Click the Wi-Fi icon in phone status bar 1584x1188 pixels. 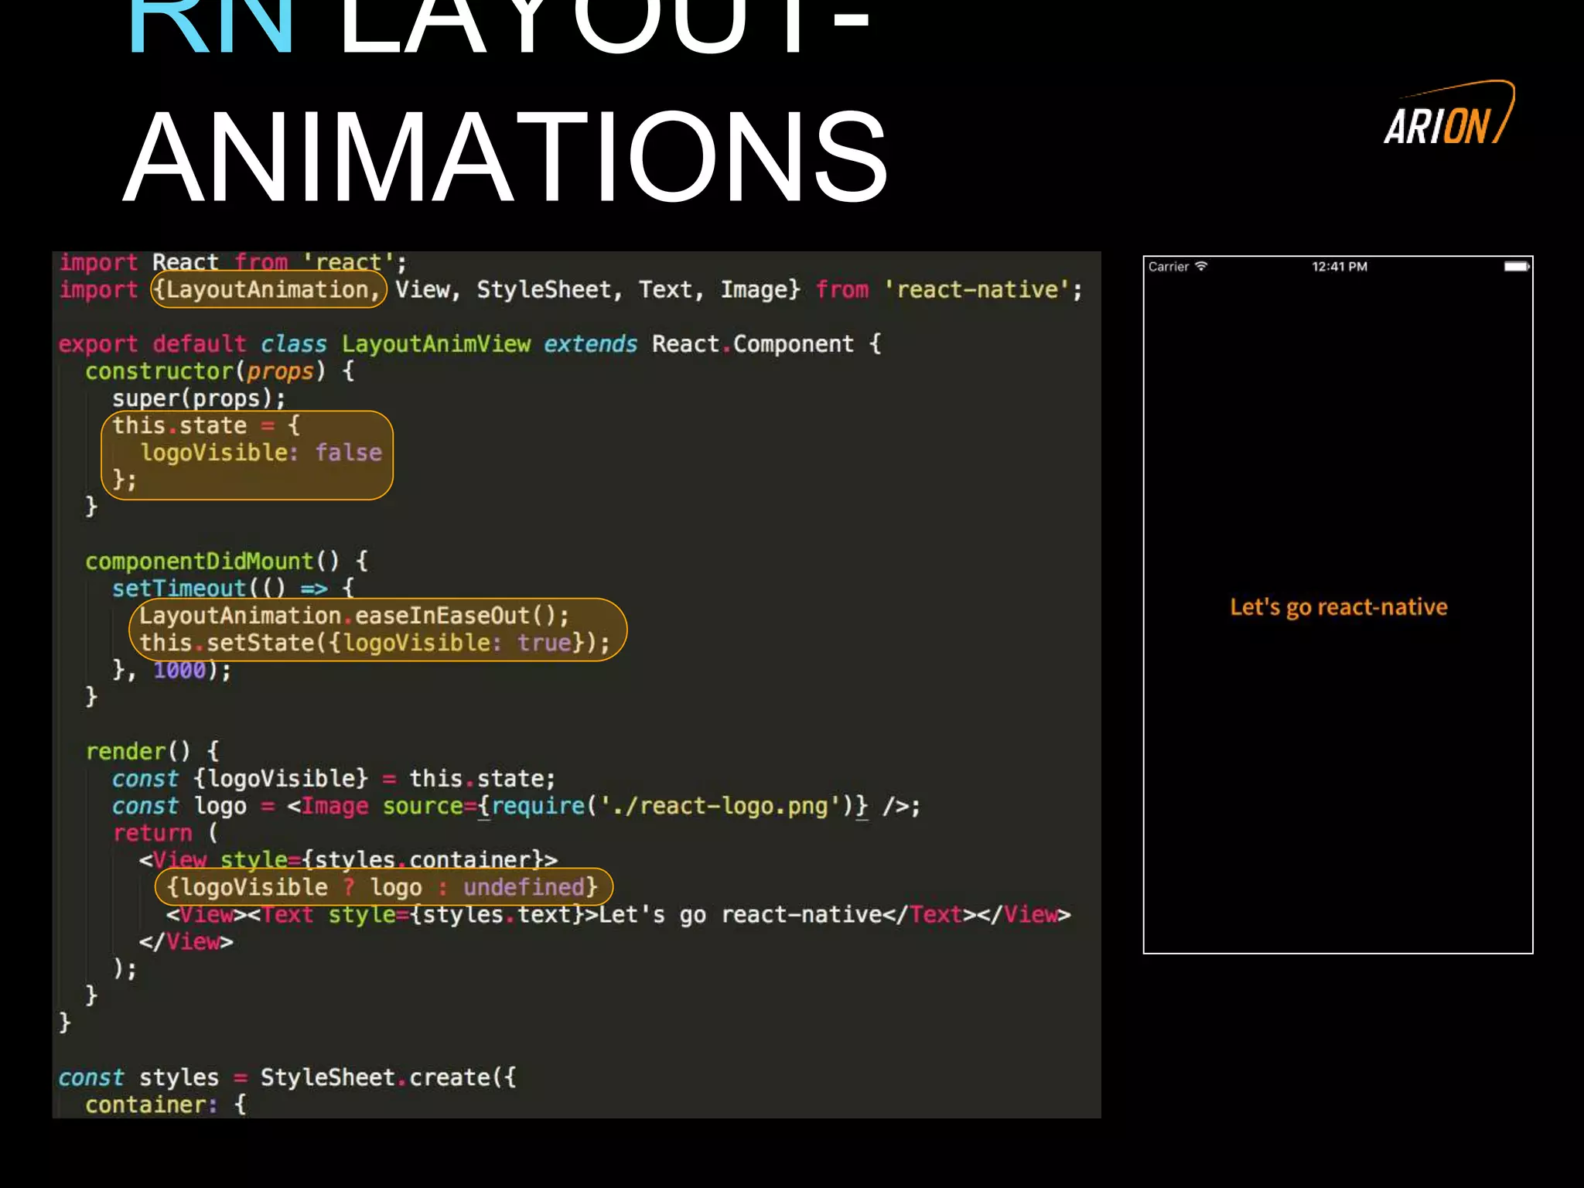[1201, 266]
